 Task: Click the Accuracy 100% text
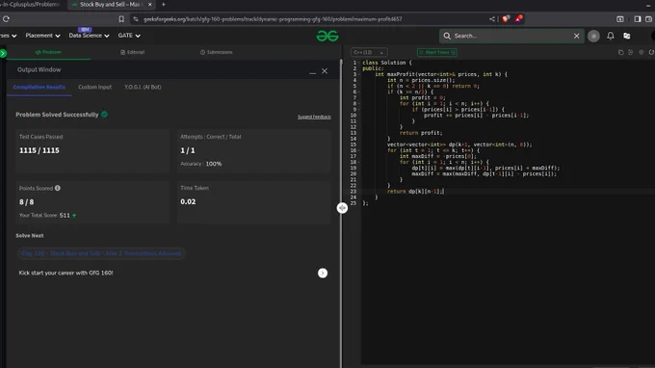coord(201,164)
